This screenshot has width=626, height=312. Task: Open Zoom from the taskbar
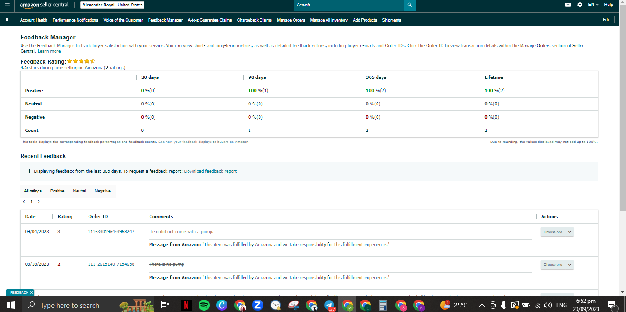click(257, 305)
